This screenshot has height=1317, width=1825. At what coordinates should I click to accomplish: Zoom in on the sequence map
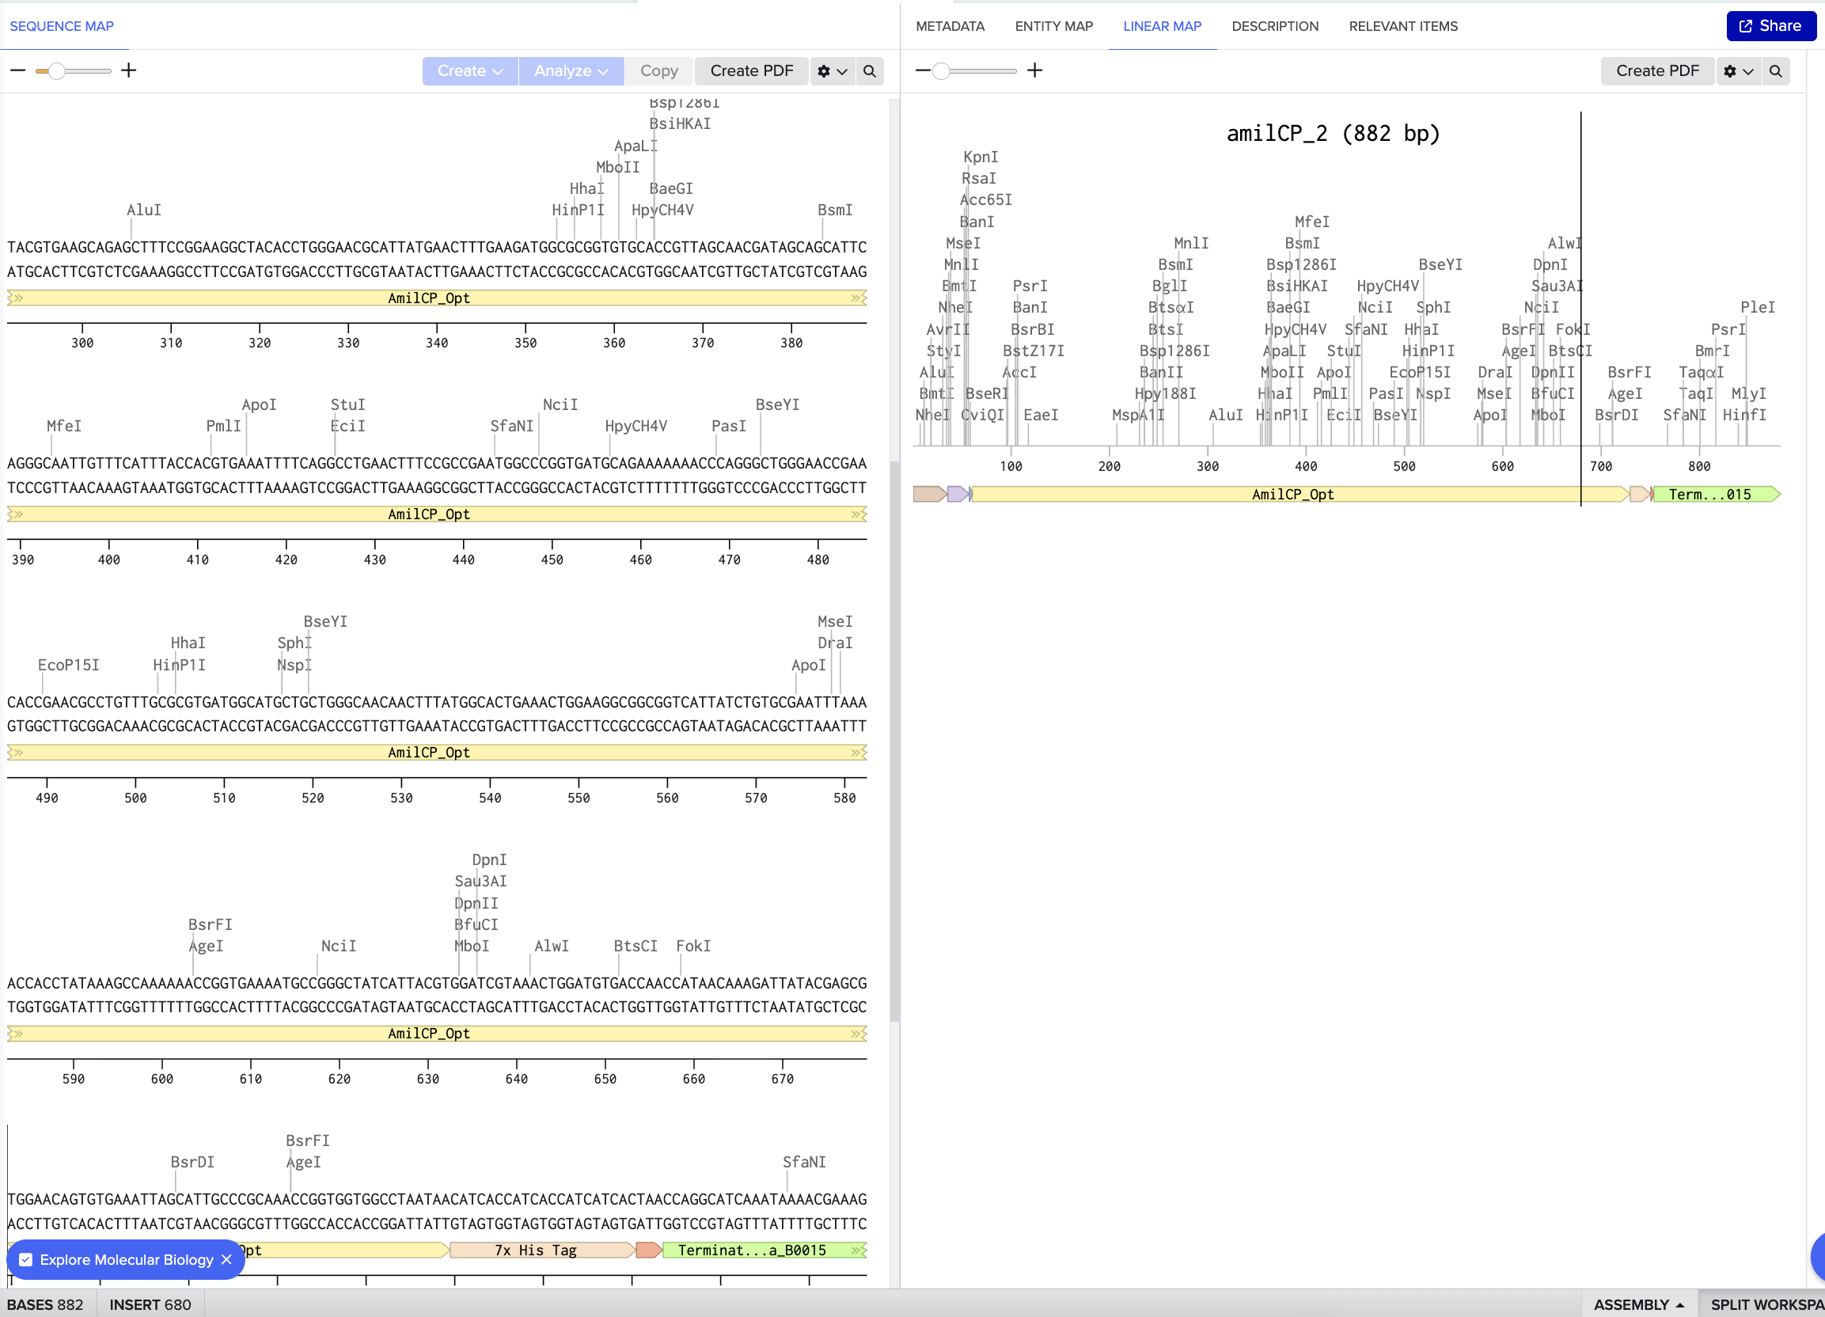point(128,70)
